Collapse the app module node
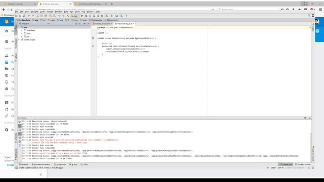This screenshot has width=324, height=182. pyautogui.click(x=19, y=27)
